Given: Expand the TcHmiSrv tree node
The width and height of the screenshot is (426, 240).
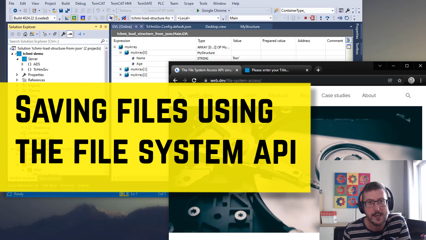Looking at the screenshot, I should click(x=23, y=70).
